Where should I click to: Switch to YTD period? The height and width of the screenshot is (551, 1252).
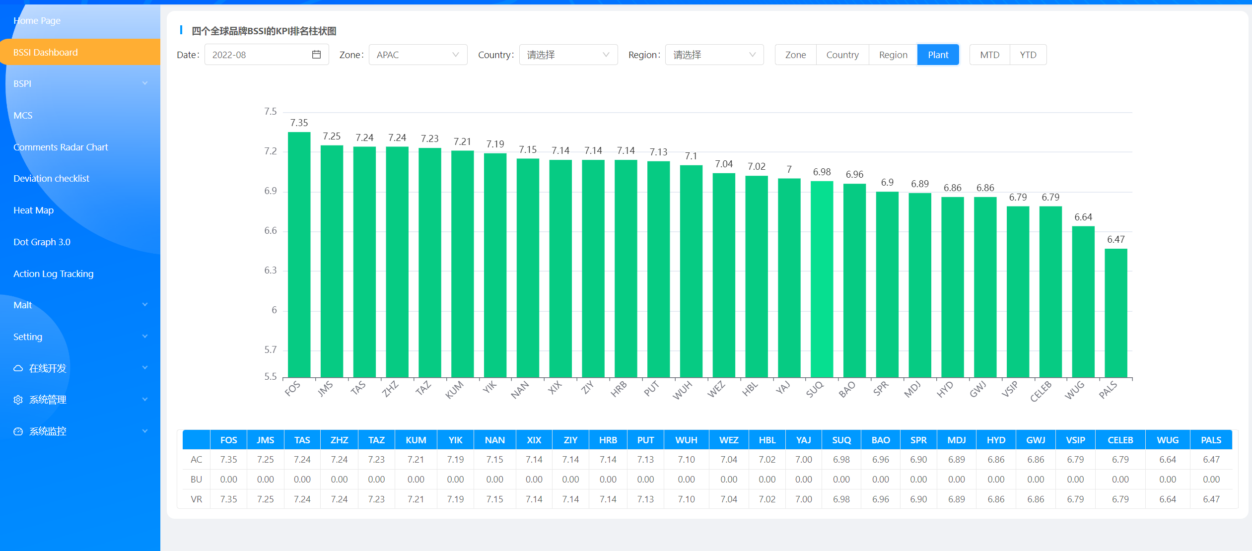click(x=1028, y=55)
